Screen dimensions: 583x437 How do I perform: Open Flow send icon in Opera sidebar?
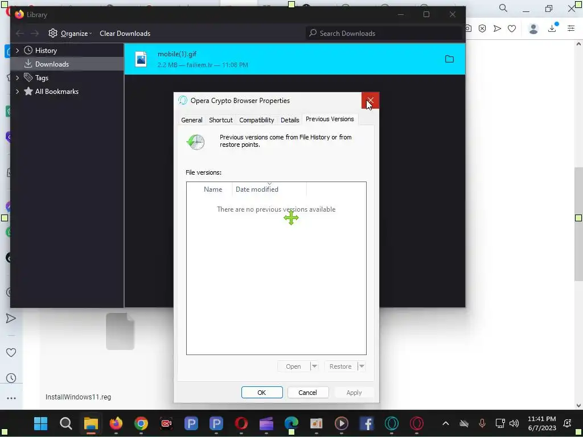click(x=11, y=319)
